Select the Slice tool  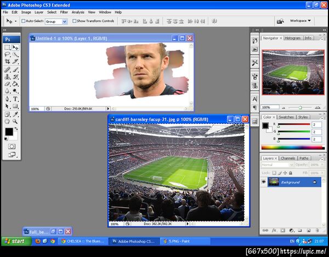15,61
